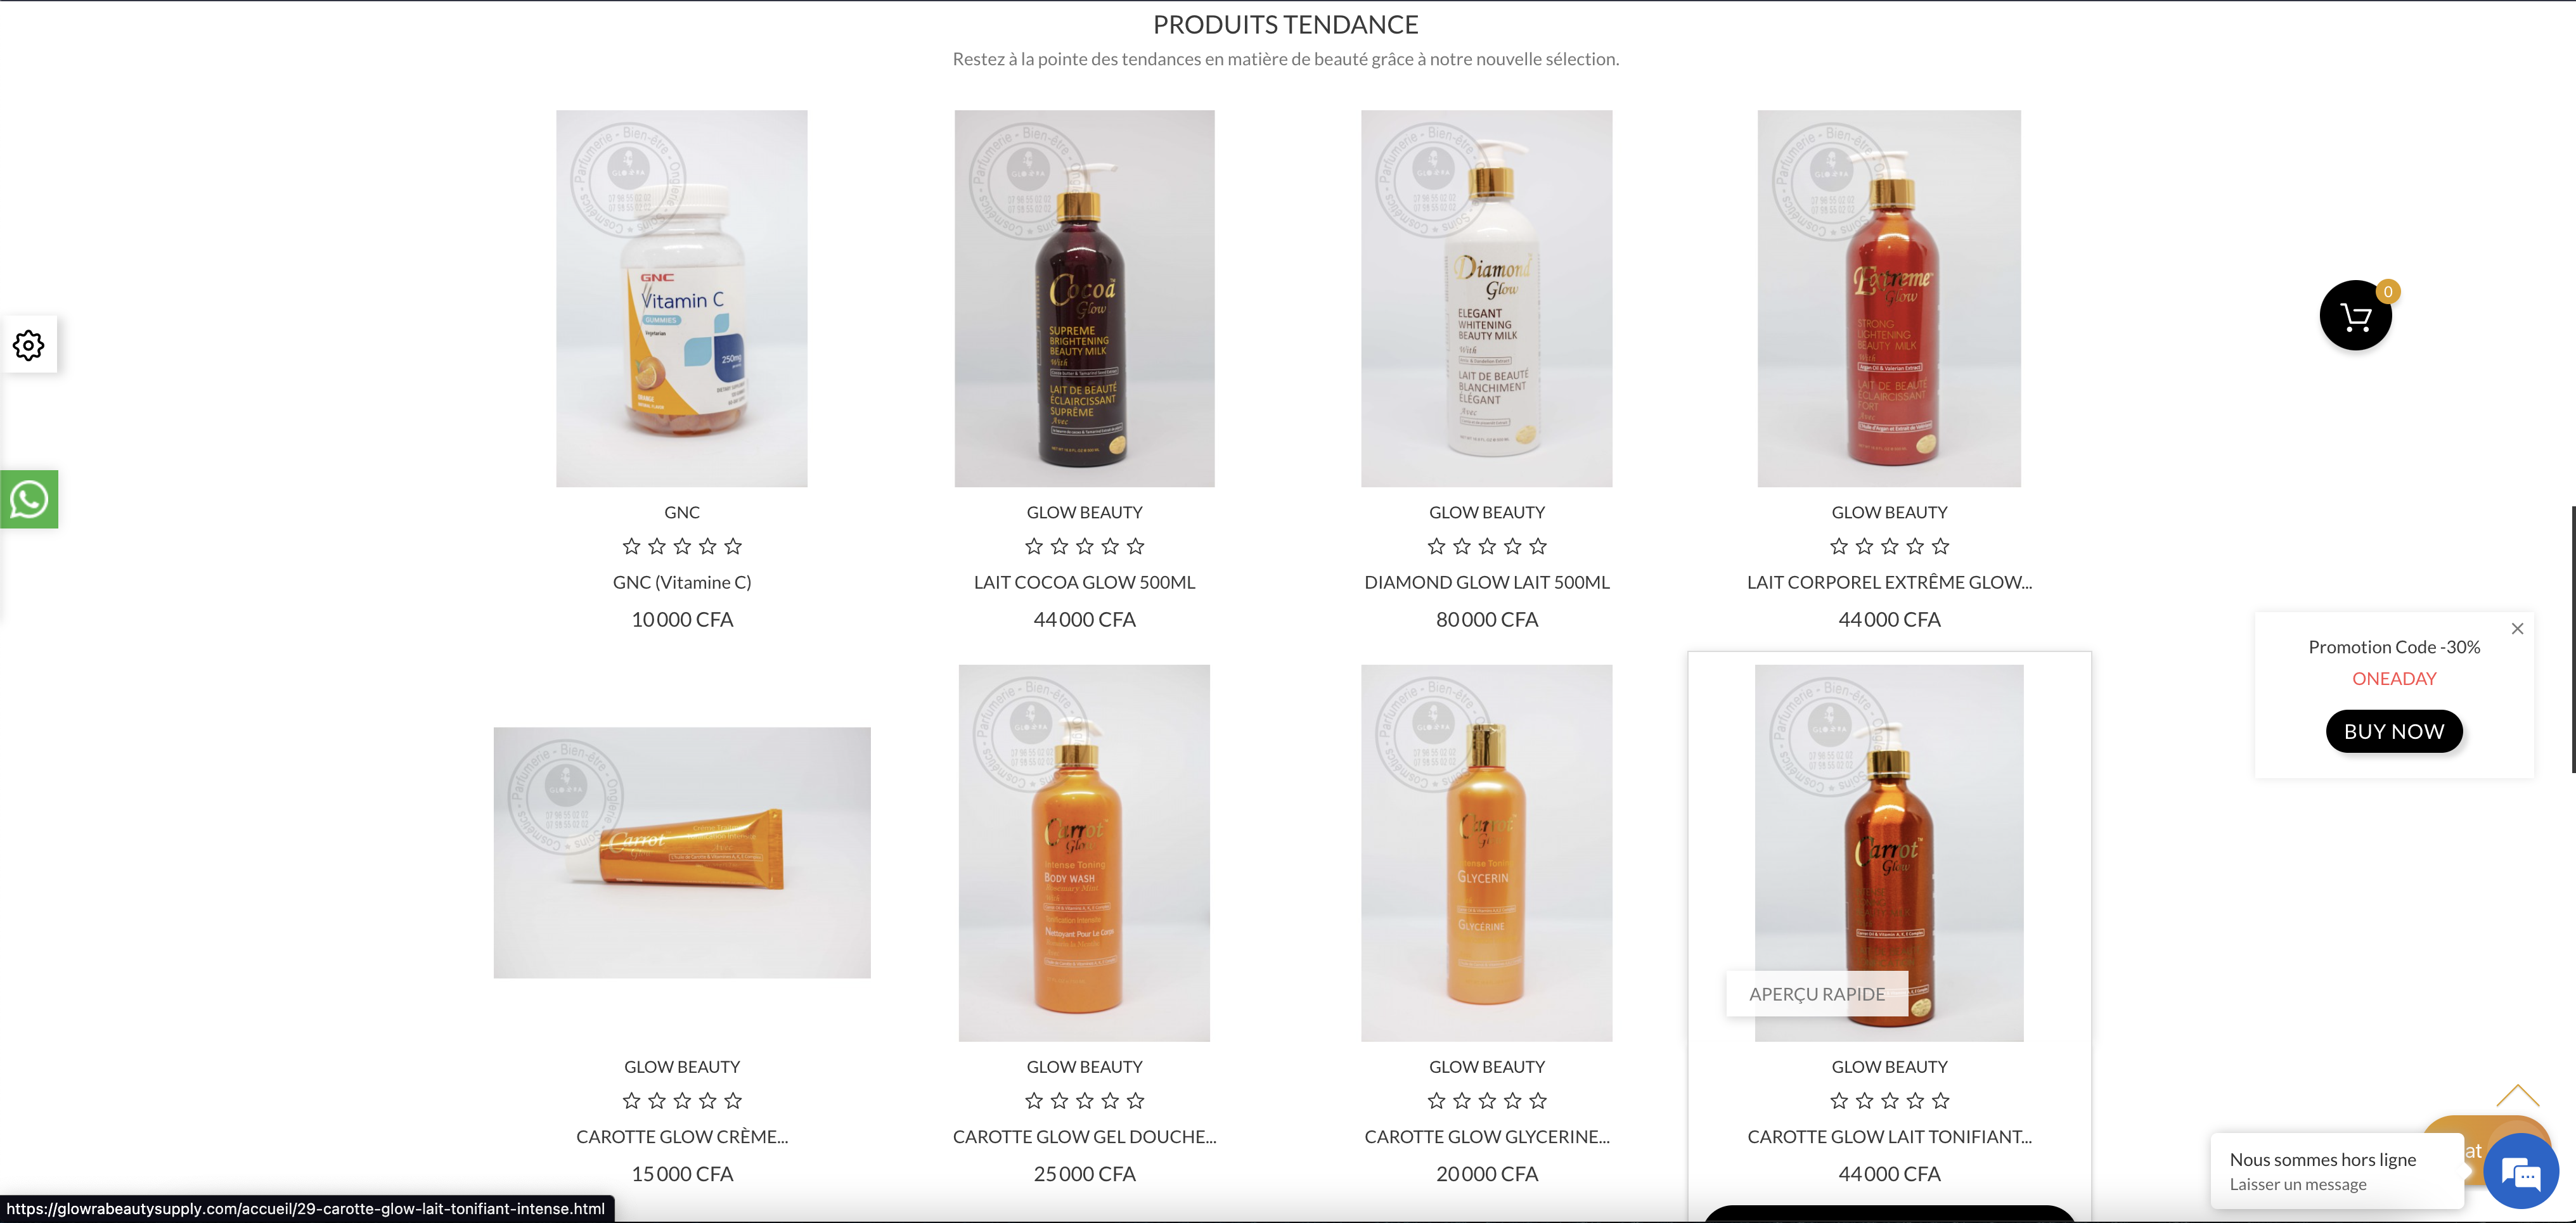The image size is (2576, 1223).
Task: Click the scroll-to-top arrow icon
Action: [2517, 1095]
